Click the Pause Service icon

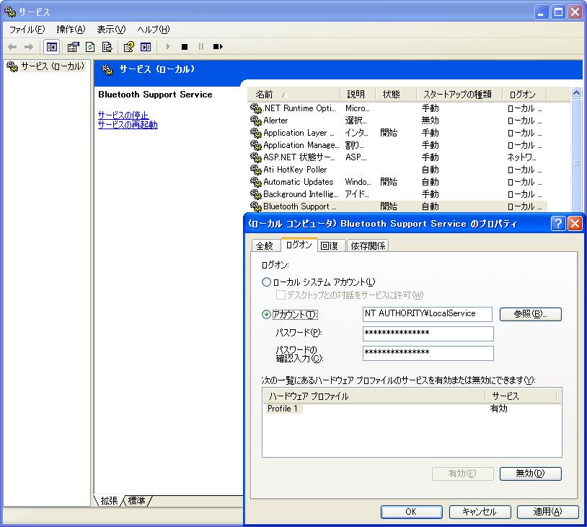201,46
